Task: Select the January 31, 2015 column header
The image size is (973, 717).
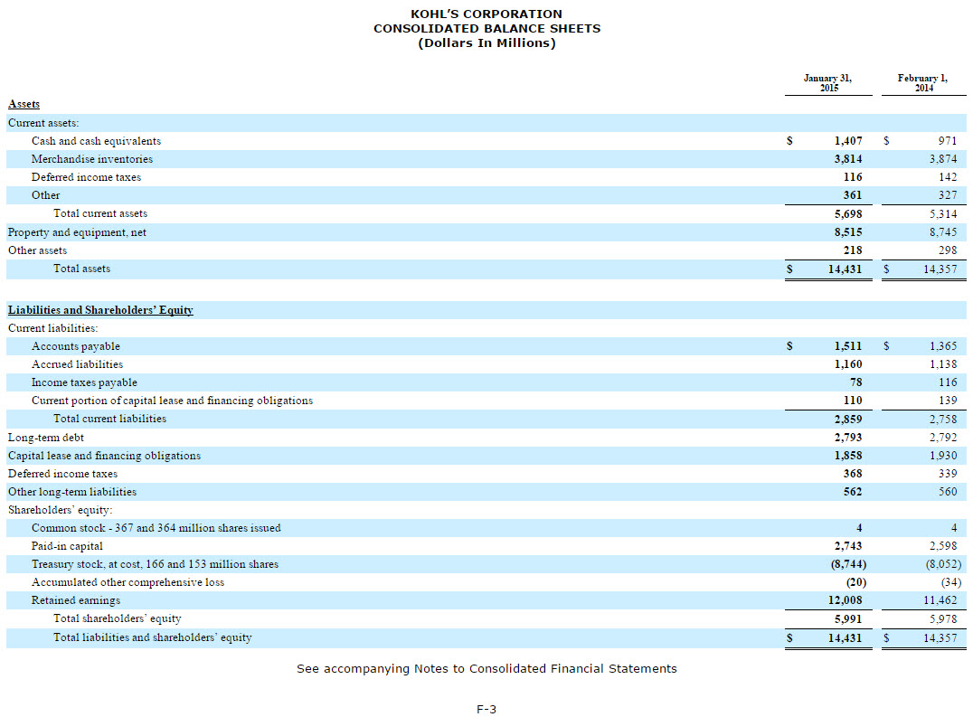Action: pos(827,82)
